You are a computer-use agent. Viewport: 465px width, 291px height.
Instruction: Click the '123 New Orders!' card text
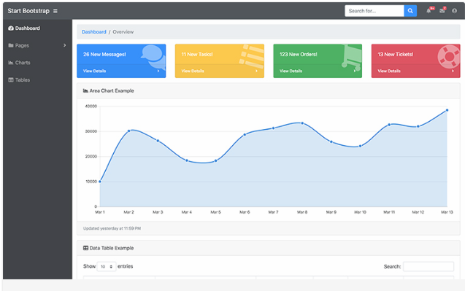(299, 54)
